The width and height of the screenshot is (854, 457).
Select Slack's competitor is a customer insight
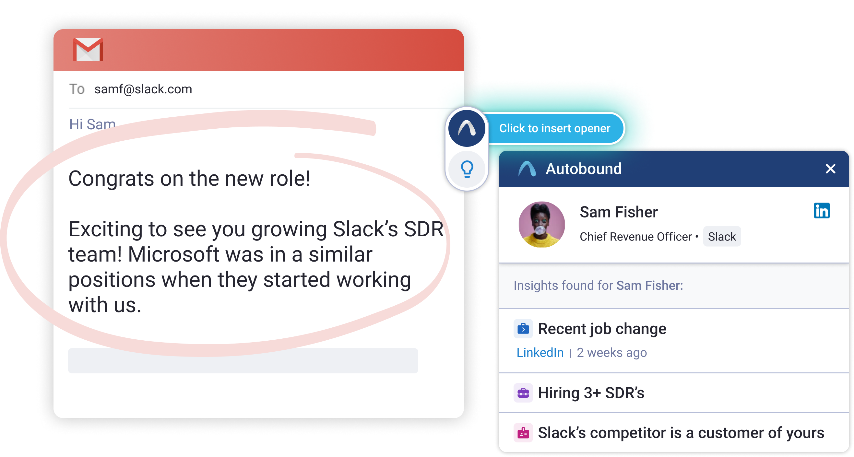pos(681,433)
